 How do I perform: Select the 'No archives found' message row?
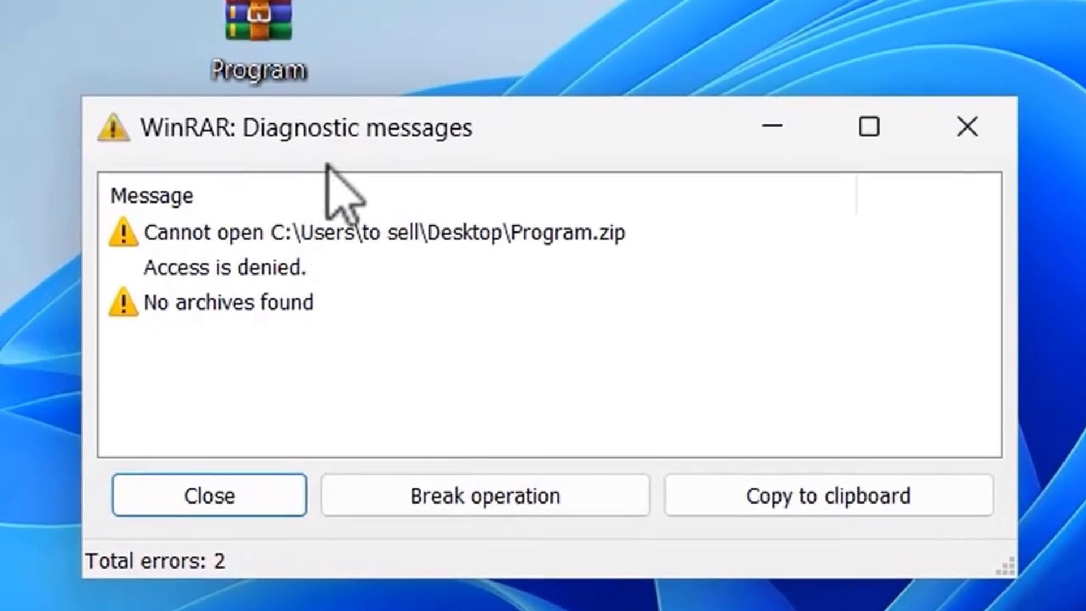pos(228,303)
